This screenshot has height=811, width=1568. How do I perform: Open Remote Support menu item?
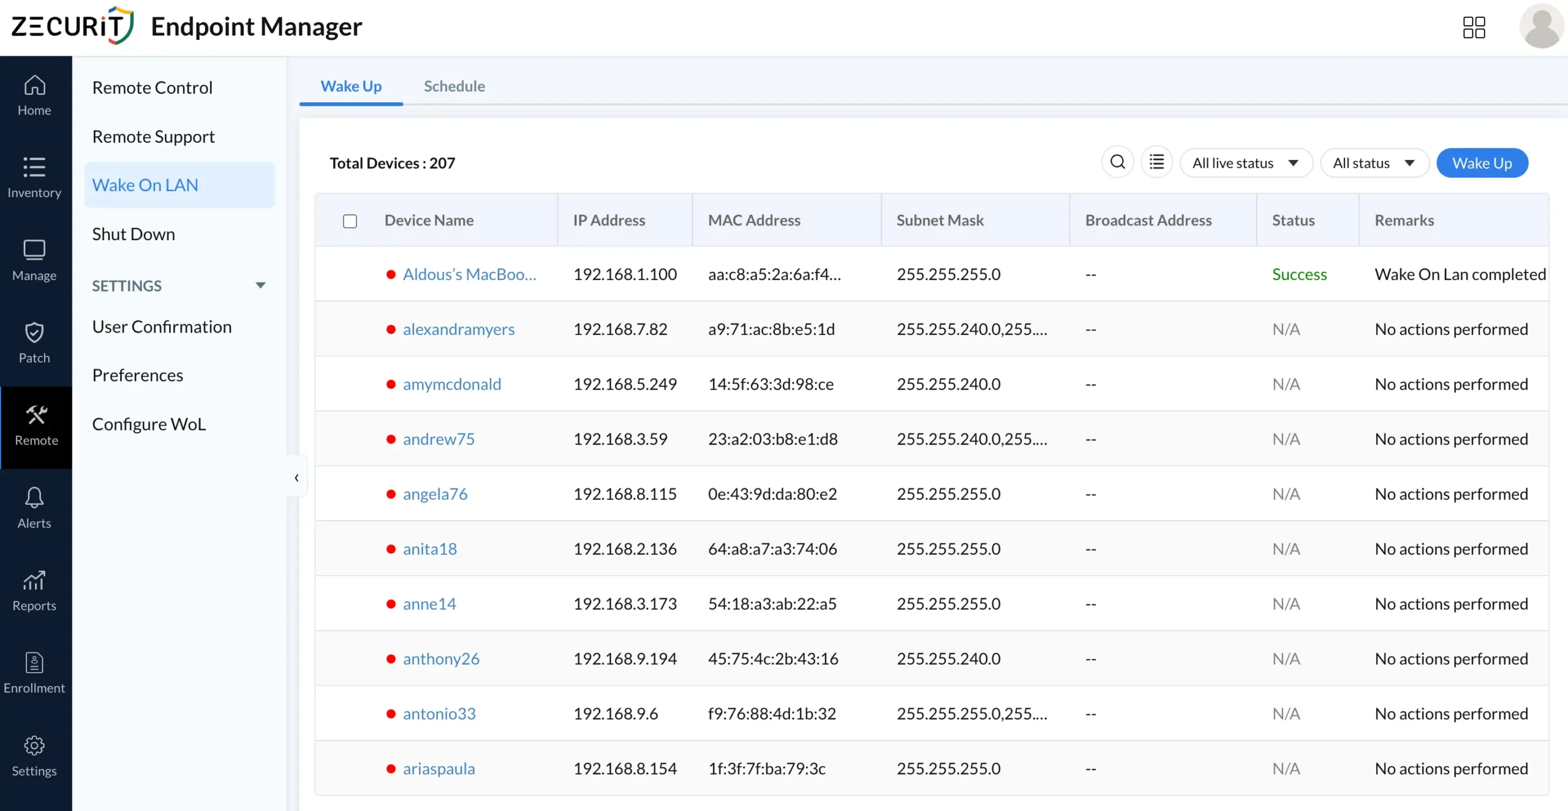(153, 136)
